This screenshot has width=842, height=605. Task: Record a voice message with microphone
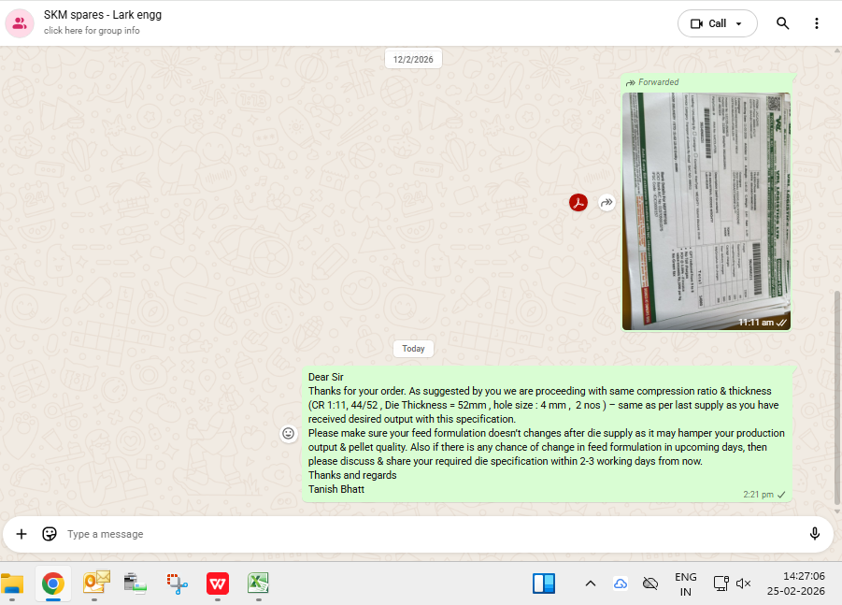tap(814, 534)
